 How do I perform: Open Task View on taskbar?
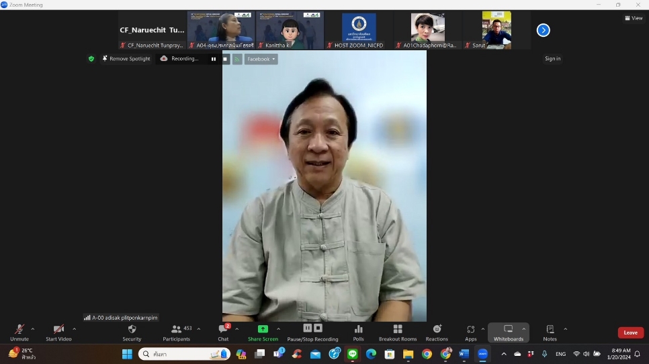coord(259,354)
